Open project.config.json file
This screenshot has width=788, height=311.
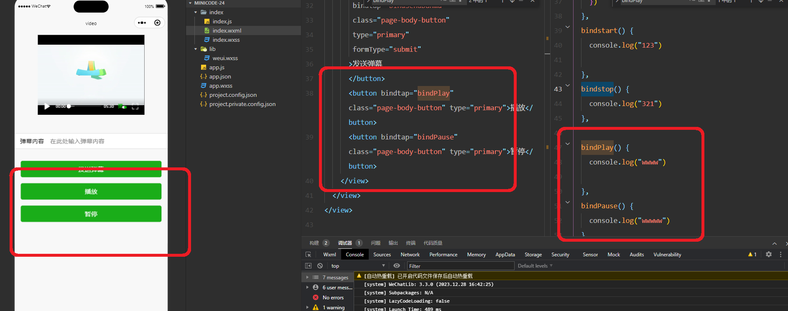pyautogui.click(x=233, y=95)
